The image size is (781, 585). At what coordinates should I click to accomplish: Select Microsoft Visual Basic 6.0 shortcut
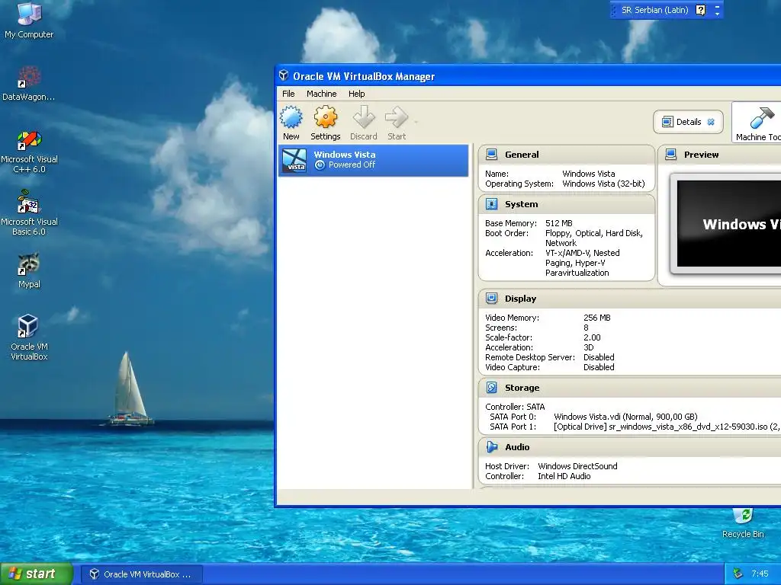click(29, 213)
